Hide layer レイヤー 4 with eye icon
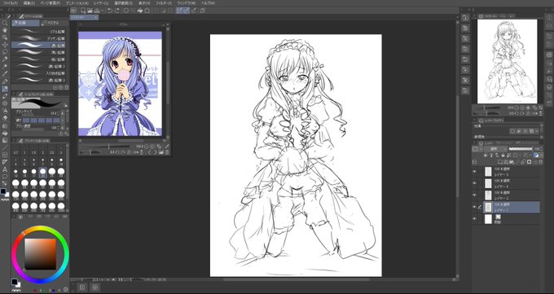Image resolution: width=554 pixels, height=294 pixels. tap(474, 183)
